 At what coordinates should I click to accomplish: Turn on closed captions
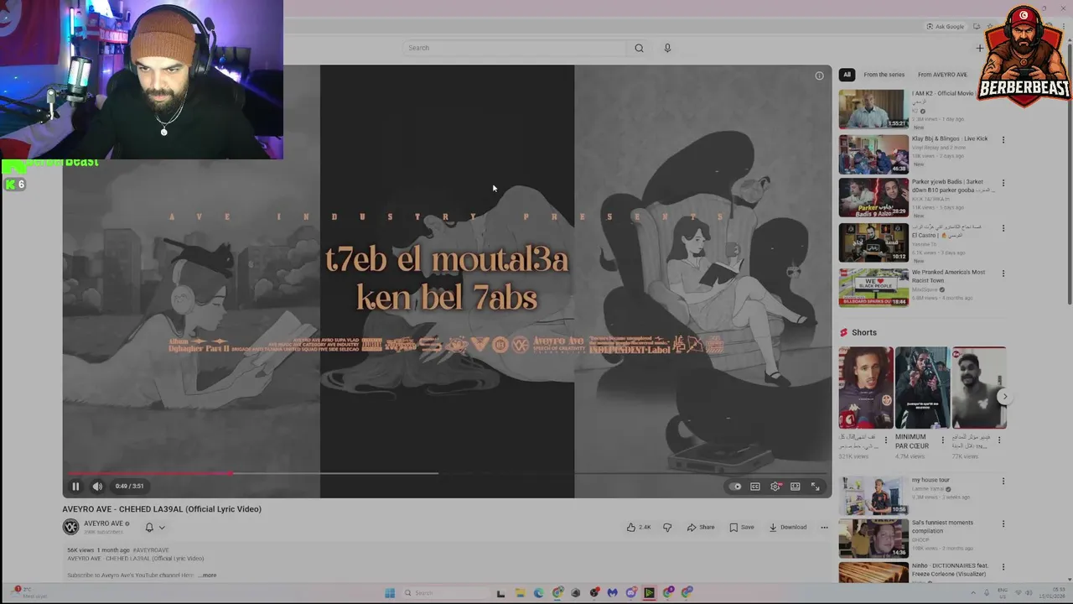(x=755, y=487)
